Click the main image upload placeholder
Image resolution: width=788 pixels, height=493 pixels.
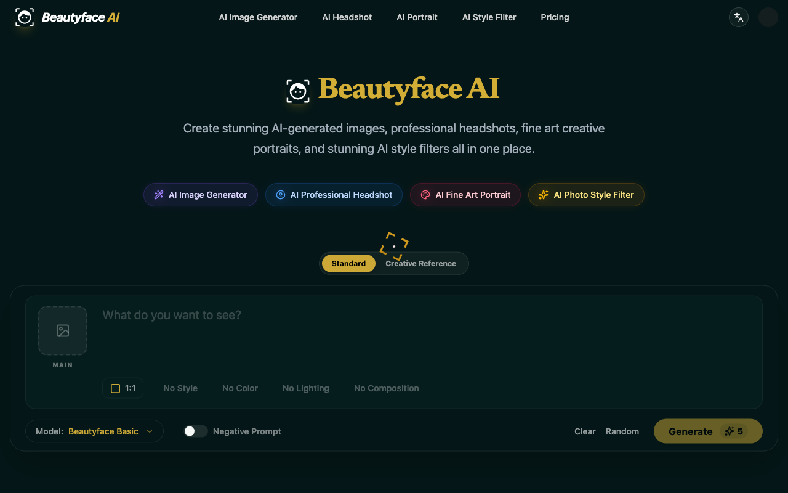(63, 331)
